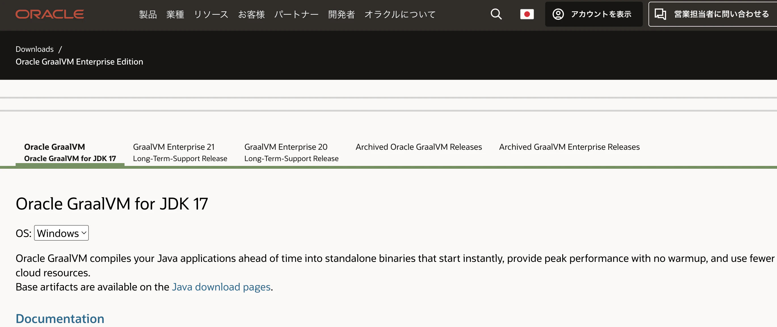Expand the OS dropdown showing Windows

pos(61,233)
